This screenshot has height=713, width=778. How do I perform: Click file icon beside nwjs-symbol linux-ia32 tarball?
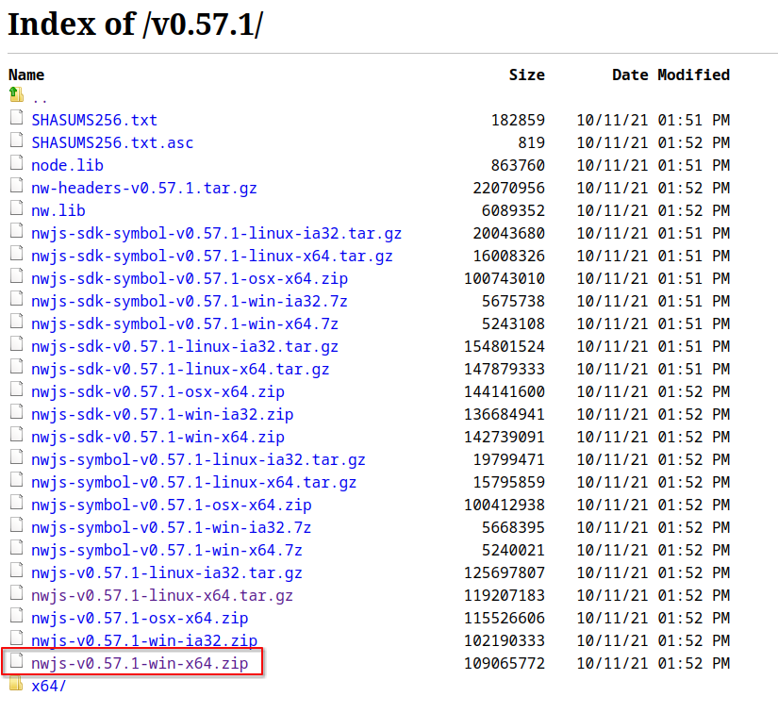coord(16,457)
